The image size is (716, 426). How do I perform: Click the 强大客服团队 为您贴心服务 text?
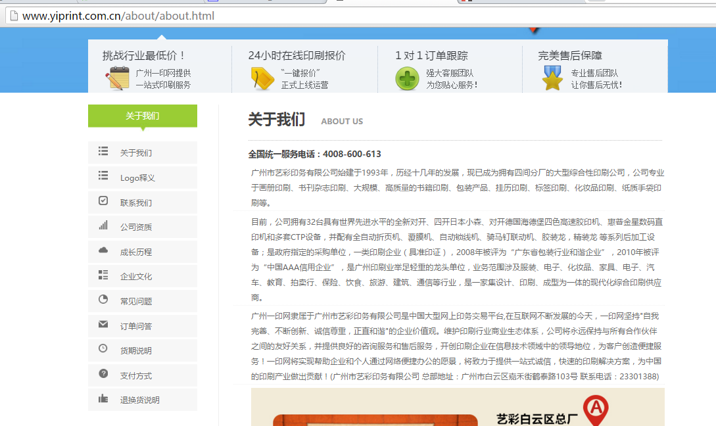coord(452,79)
